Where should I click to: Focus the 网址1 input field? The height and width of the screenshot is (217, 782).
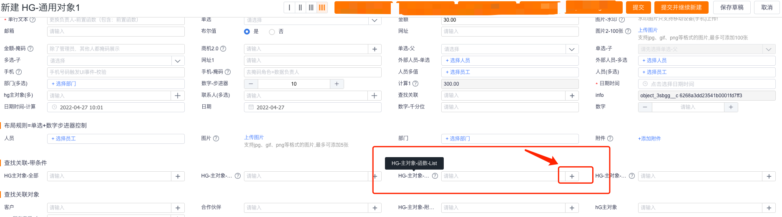[x=313, y=61]
